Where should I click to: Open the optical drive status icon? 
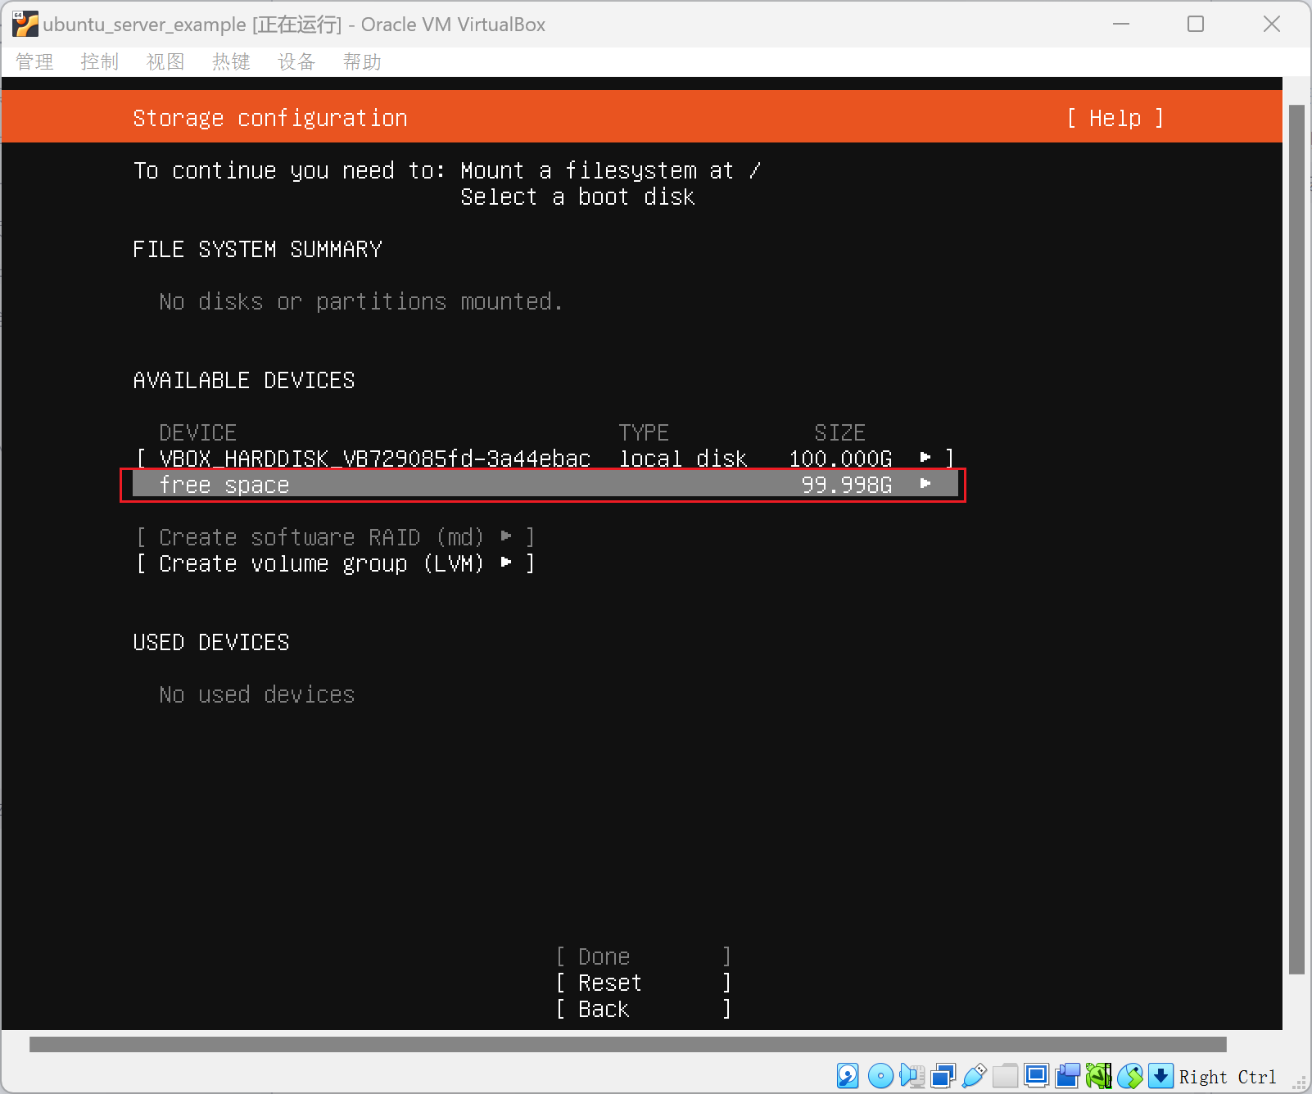pyautogui.click(x=880, y=1075)
